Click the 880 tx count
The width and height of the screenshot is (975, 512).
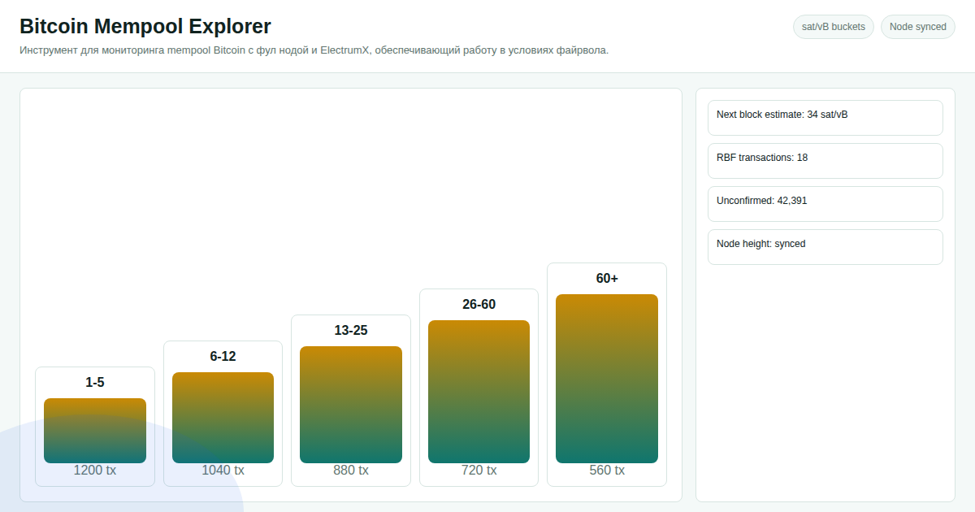351,471
